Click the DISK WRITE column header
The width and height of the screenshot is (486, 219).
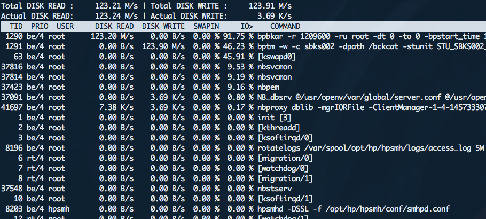[x=163, y=26]
